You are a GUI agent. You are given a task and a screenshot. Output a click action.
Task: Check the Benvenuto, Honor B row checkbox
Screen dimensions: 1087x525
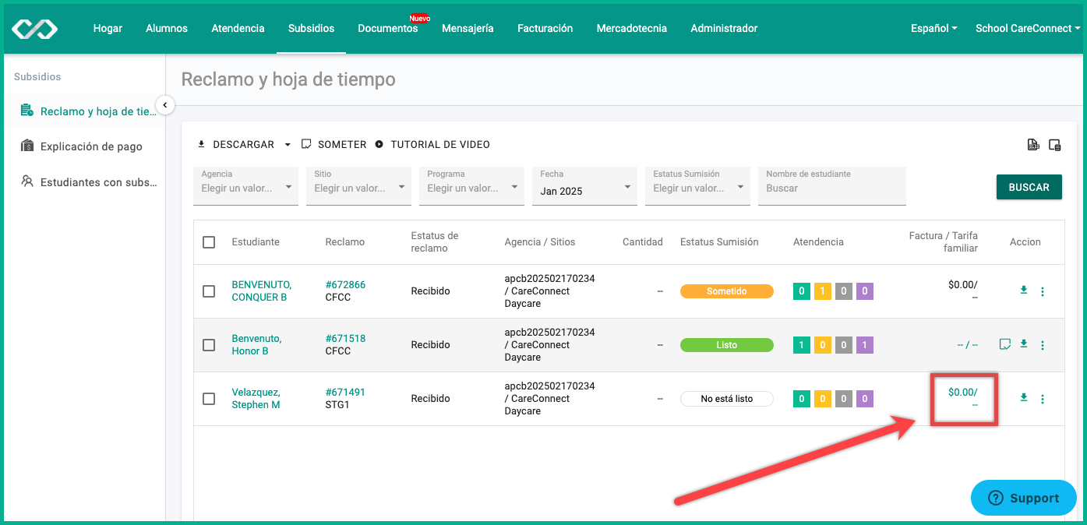click(x=209, y=345)
